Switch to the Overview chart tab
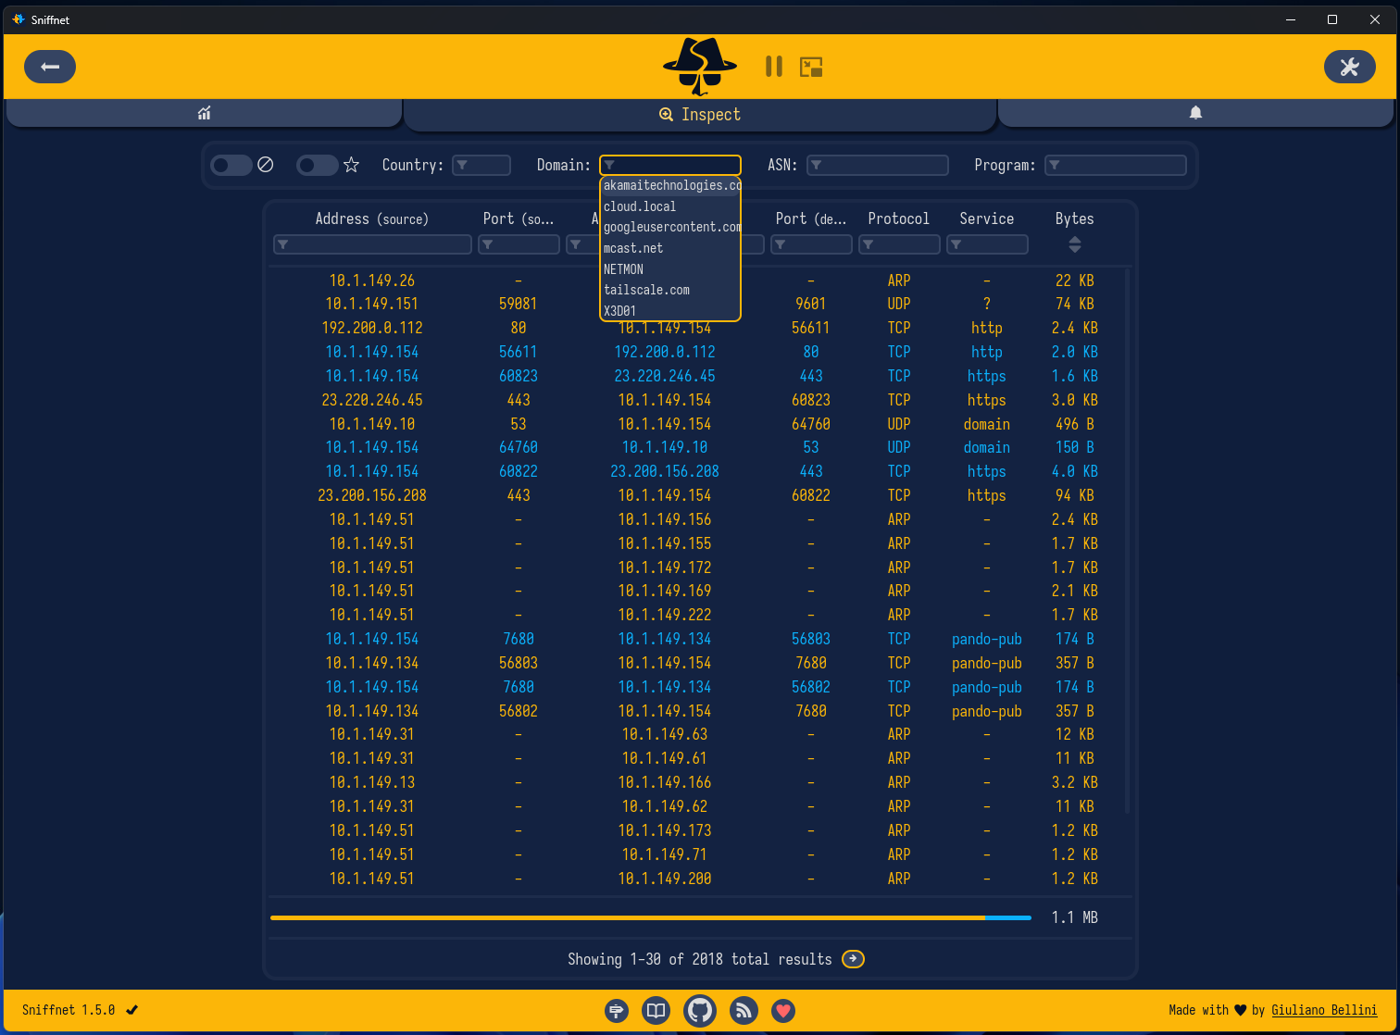 click(x=204, y=113)
